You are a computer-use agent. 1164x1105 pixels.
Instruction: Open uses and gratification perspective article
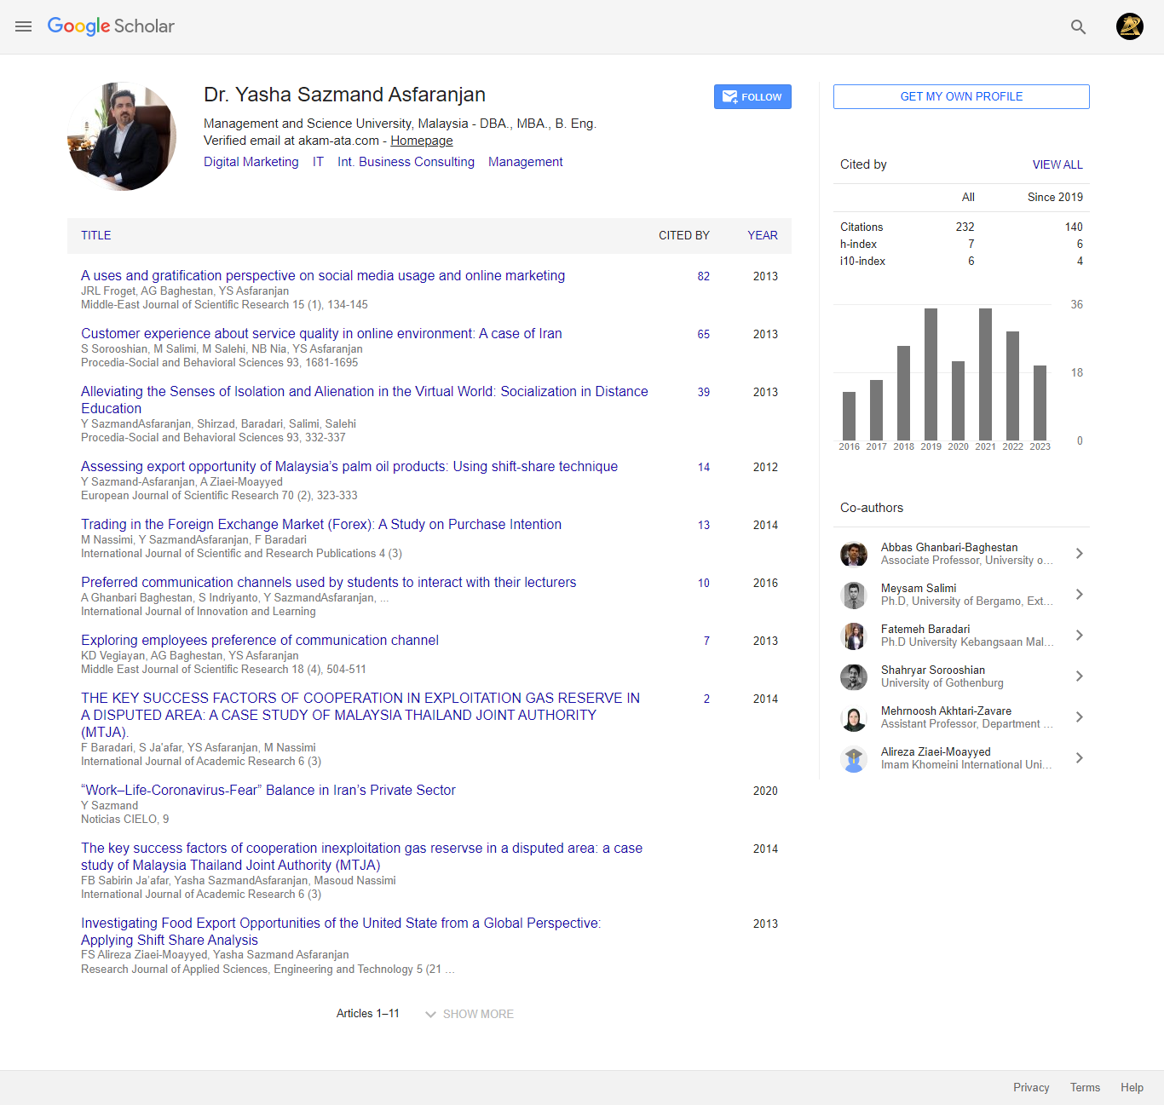point(323,275)
